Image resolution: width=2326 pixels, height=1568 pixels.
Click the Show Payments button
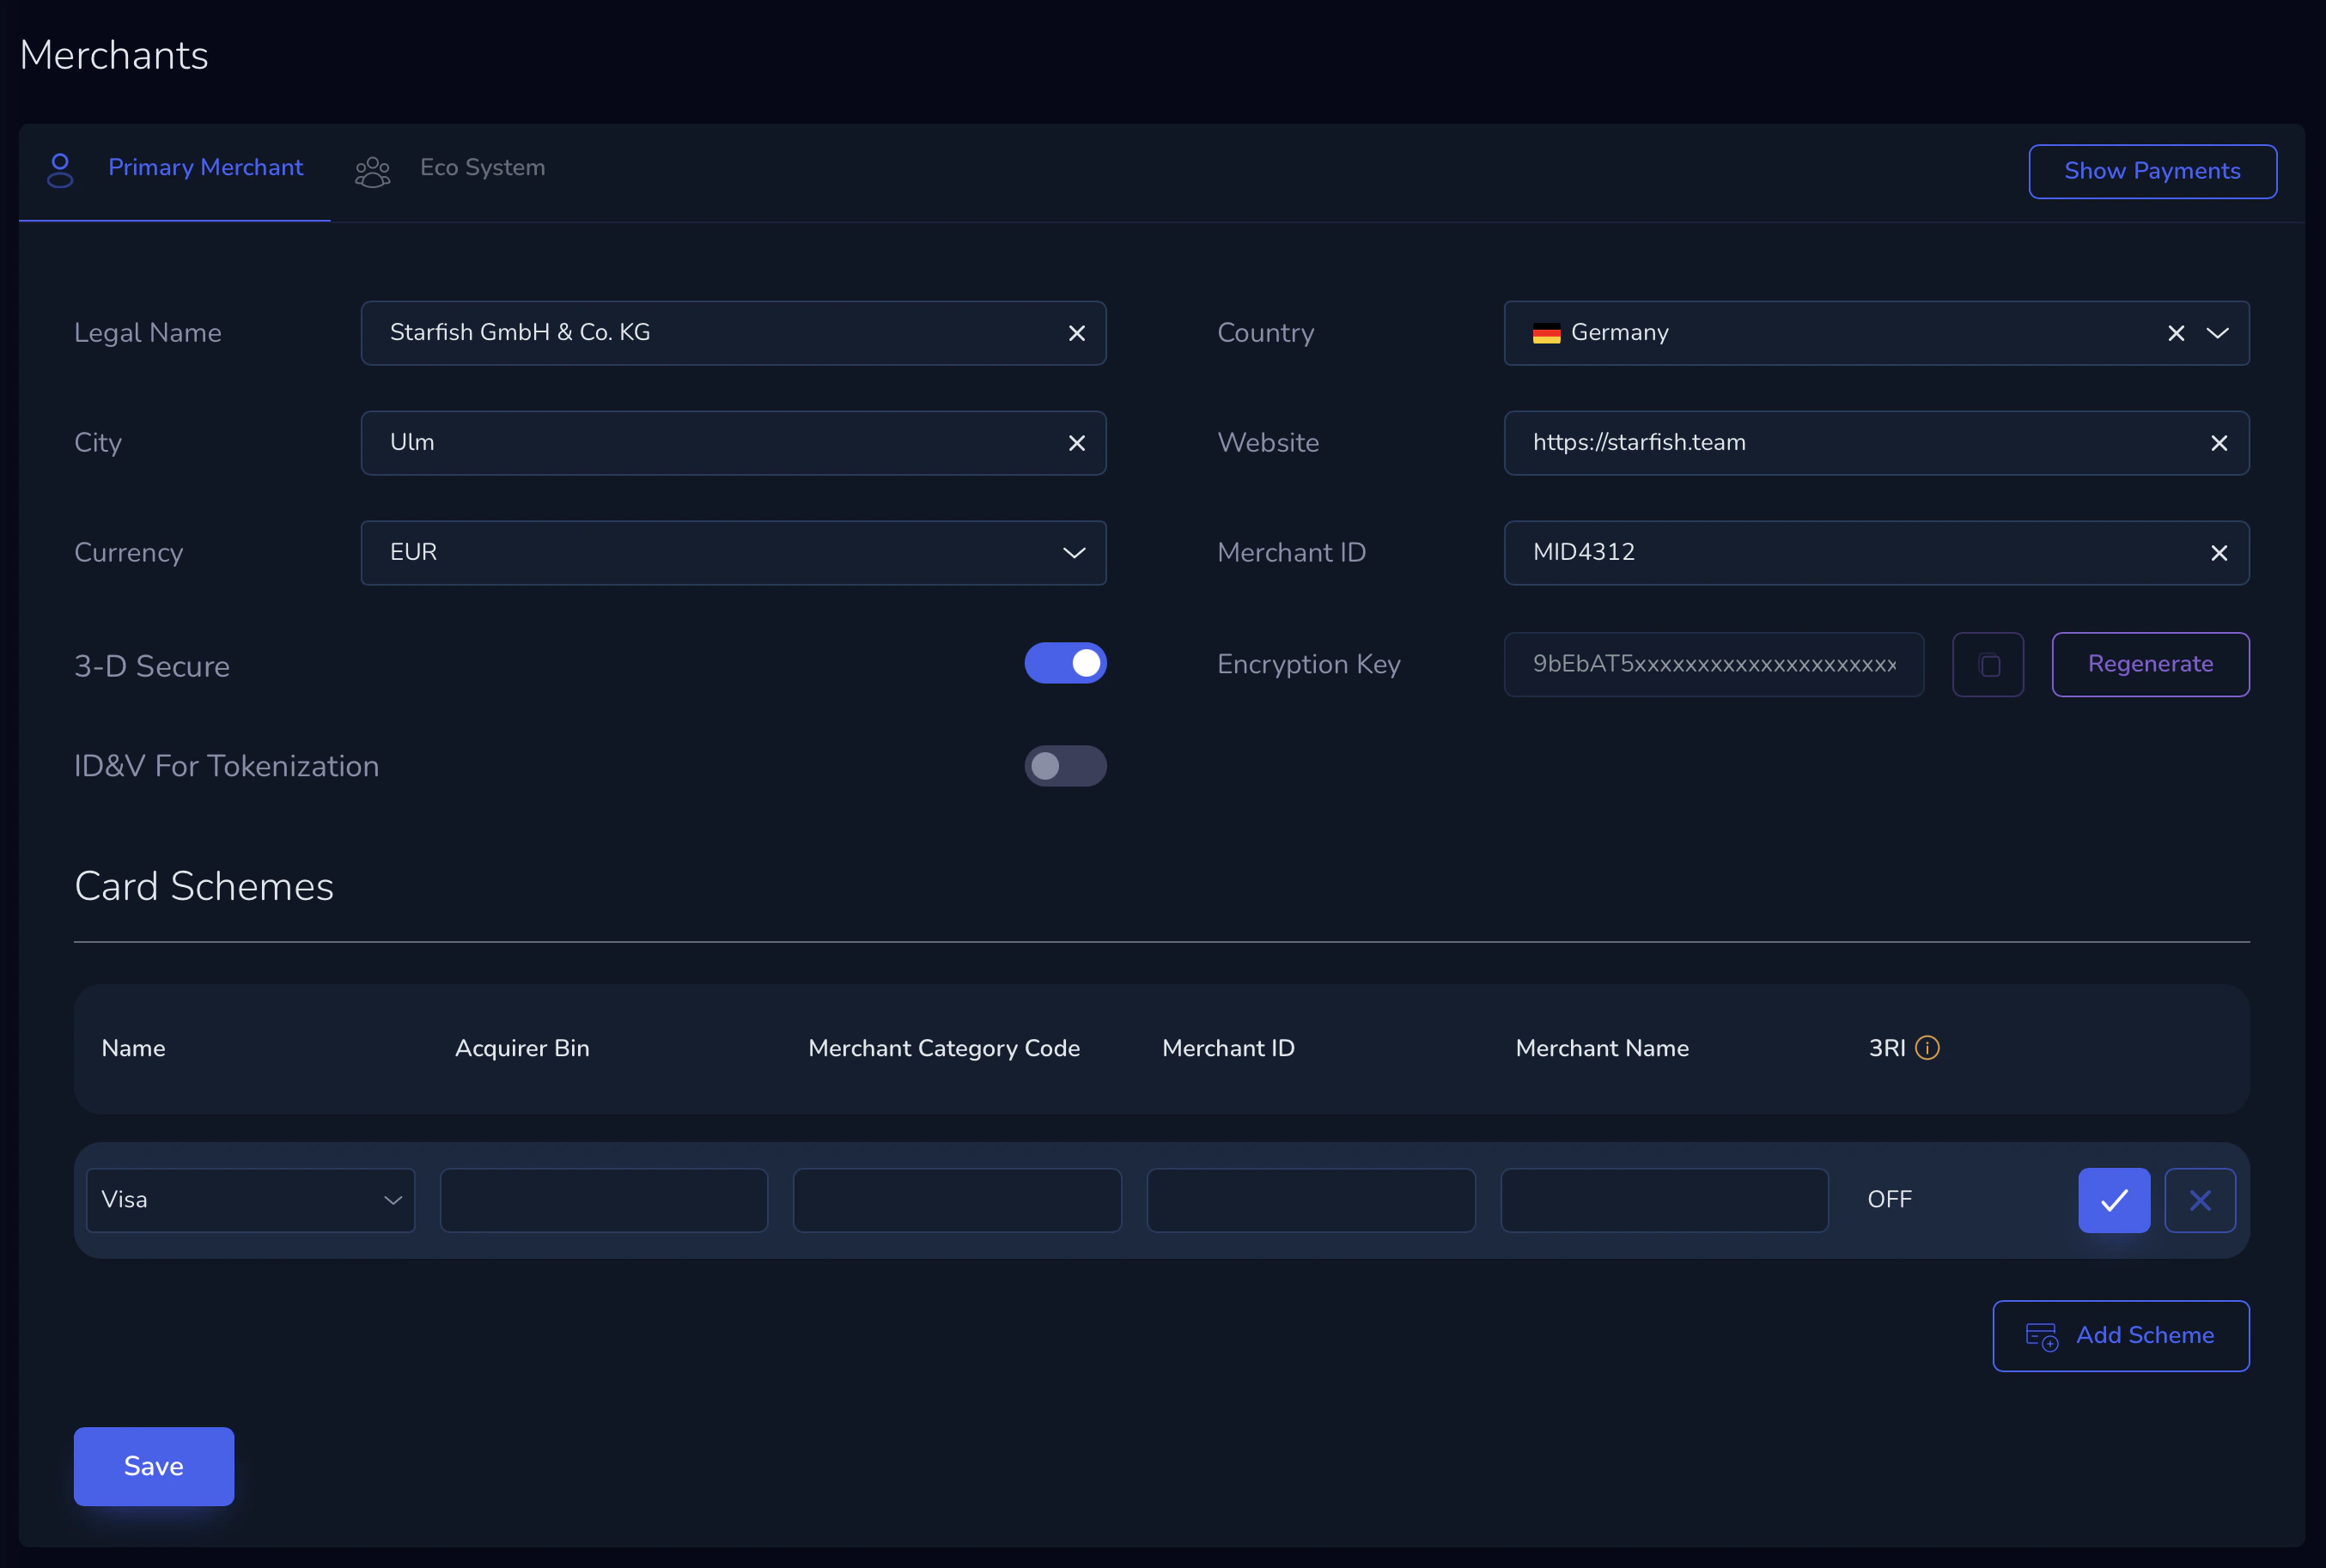[x=2151, y=171]
